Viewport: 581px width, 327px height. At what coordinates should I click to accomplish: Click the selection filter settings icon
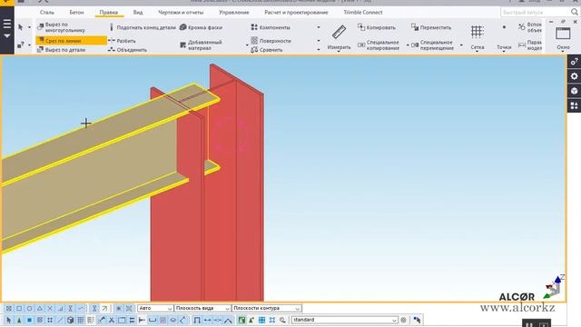[403, 320]
